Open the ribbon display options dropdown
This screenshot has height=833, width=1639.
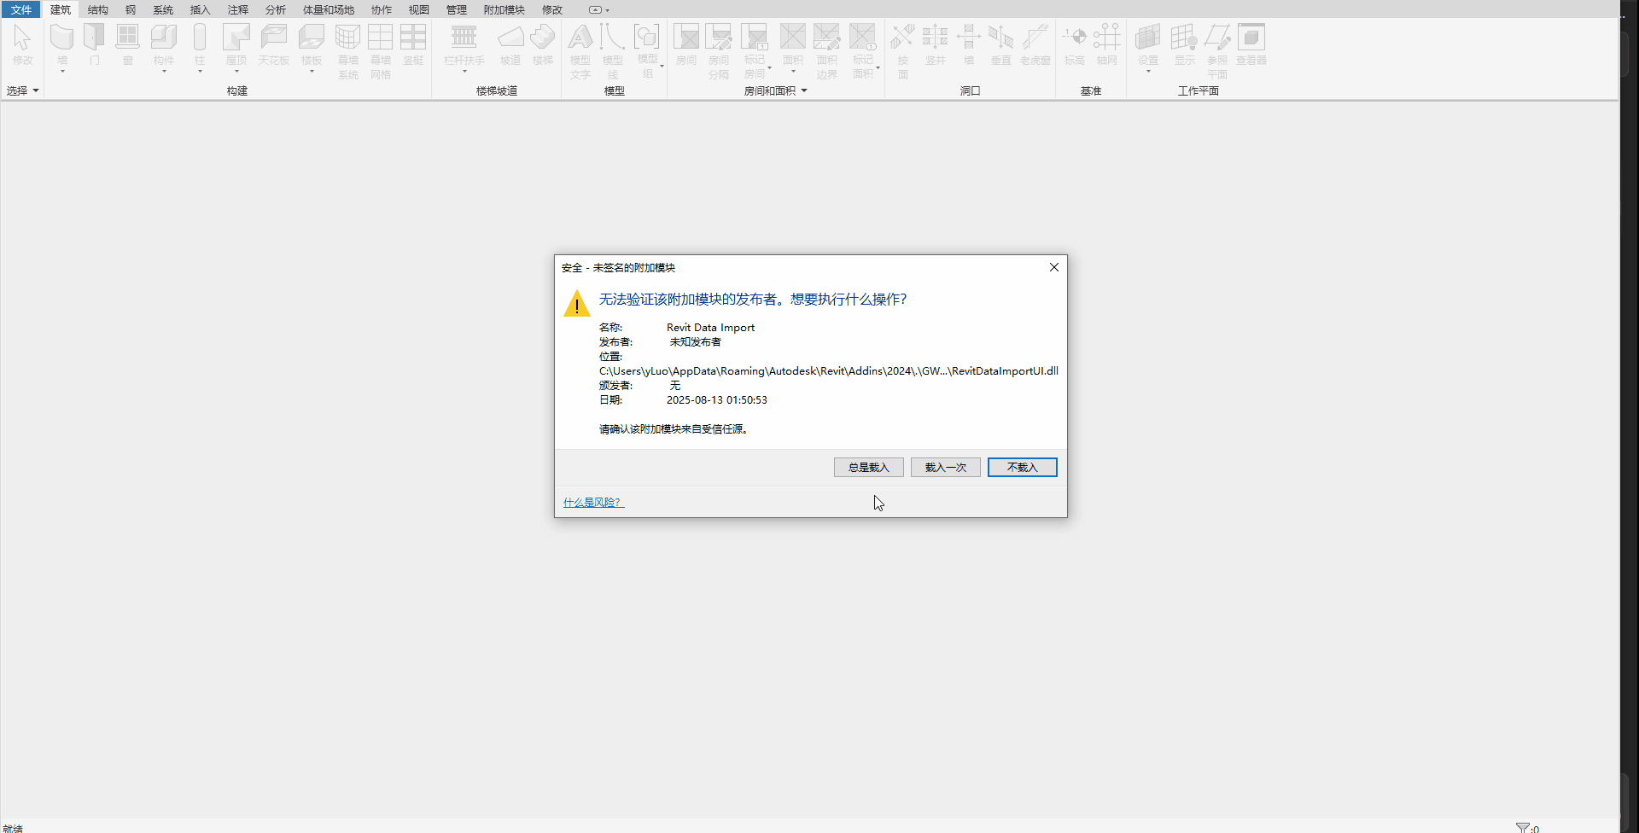point(599,10)
